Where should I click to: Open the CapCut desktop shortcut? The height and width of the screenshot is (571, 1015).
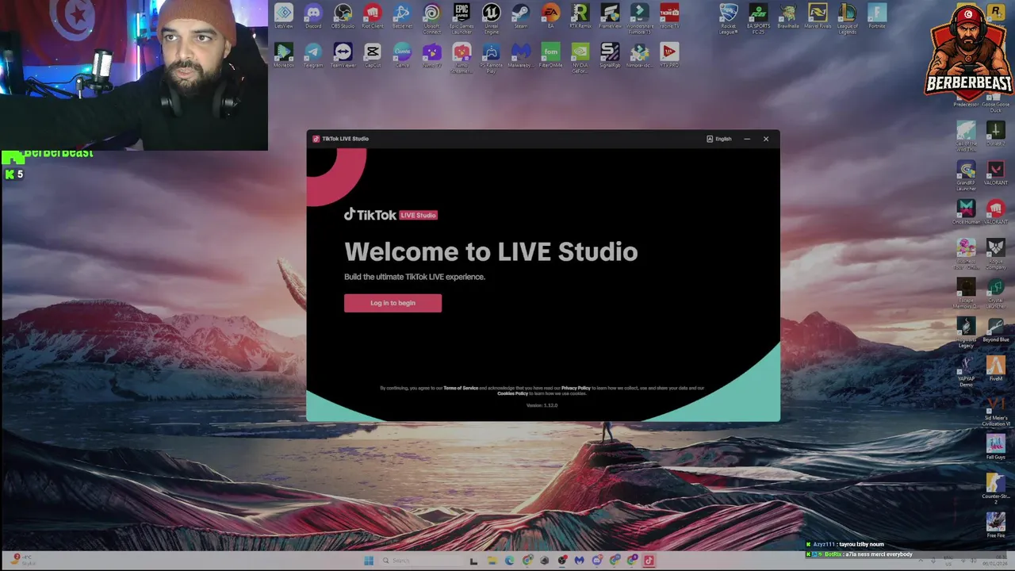coord(372,56)
